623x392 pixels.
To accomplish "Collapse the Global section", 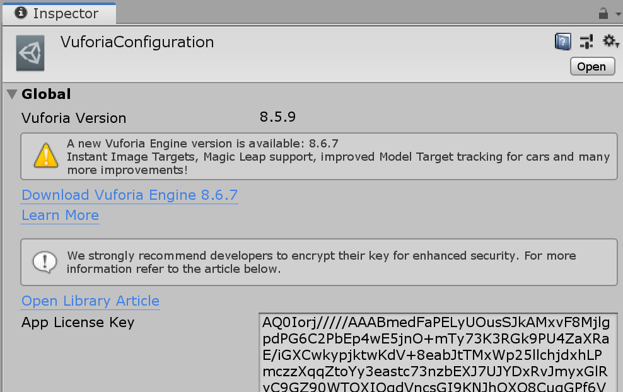I will coord(13,95).
